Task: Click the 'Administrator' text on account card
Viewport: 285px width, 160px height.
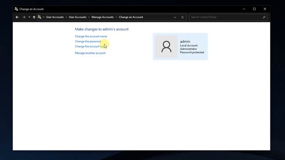Action: (x=188, y=49)
